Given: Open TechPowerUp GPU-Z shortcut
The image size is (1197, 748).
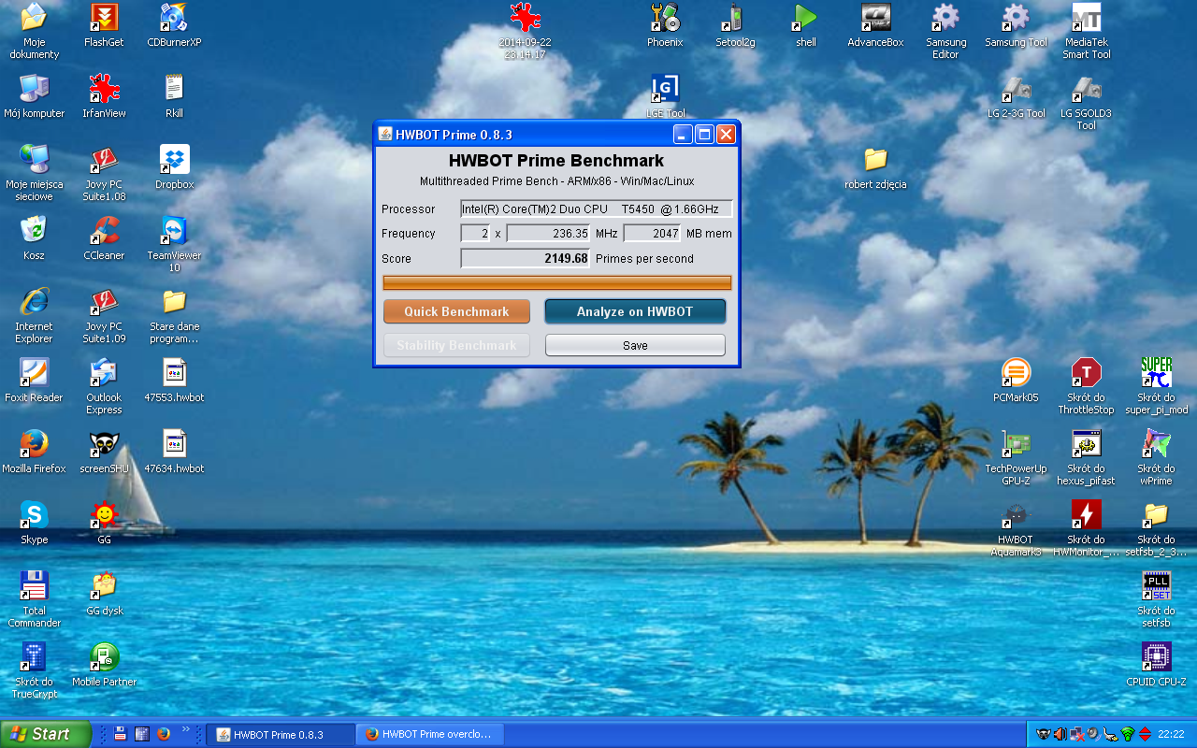Looking at the screenshot, I should click(x=1016, y=457).
